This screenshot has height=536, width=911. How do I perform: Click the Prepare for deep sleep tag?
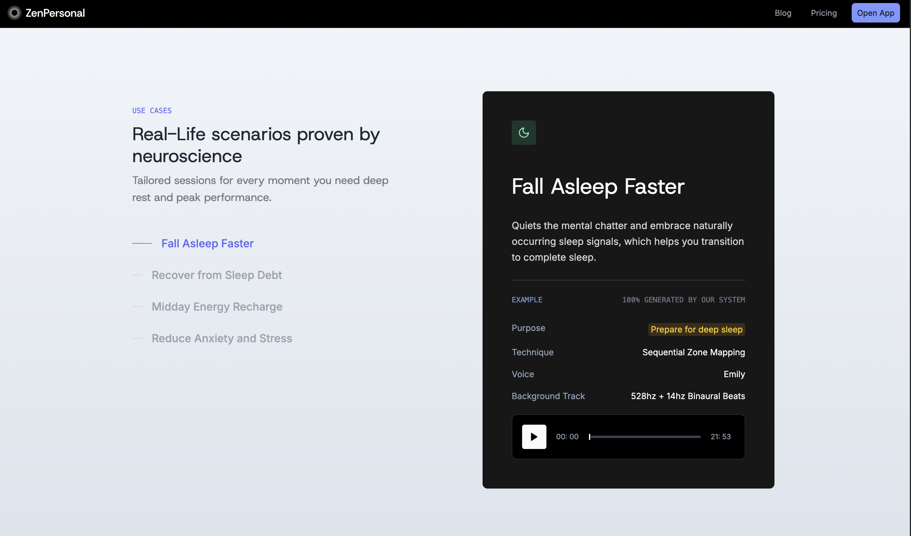click(696, 329)
